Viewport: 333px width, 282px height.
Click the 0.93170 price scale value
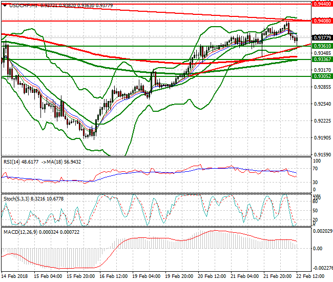coord(322,70)
